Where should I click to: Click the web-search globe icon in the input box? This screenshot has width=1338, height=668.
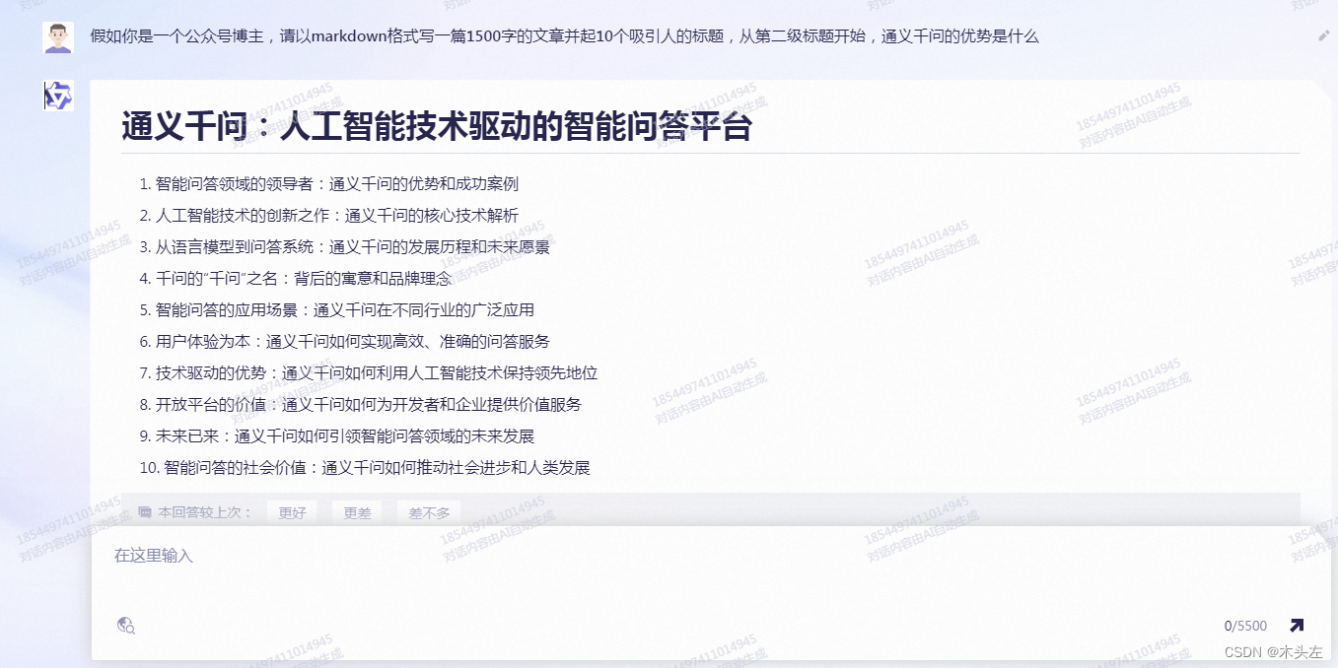[124, 626]
